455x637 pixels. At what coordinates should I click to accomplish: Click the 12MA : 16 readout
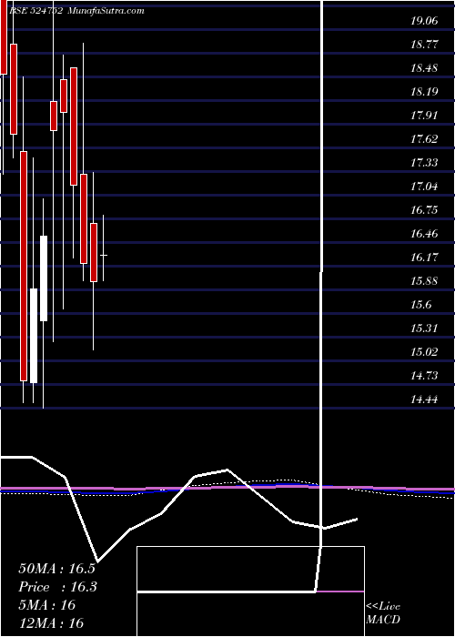tap(51, 623)
